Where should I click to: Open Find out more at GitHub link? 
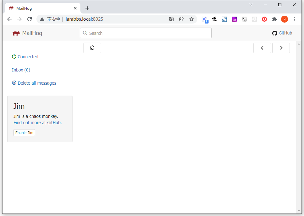pos(37,123)
